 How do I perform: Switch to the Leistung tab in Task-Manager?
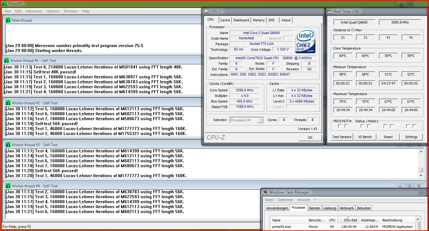point(330,208)
